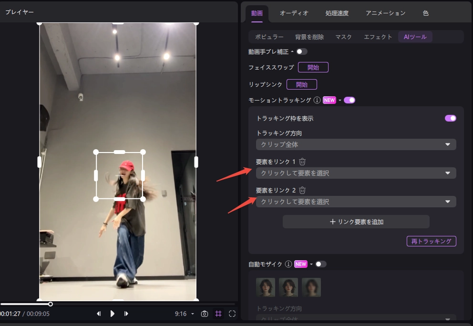Delete 要素をリンク 1 with the trash icon
473x326 pixels.
(302, 161)
